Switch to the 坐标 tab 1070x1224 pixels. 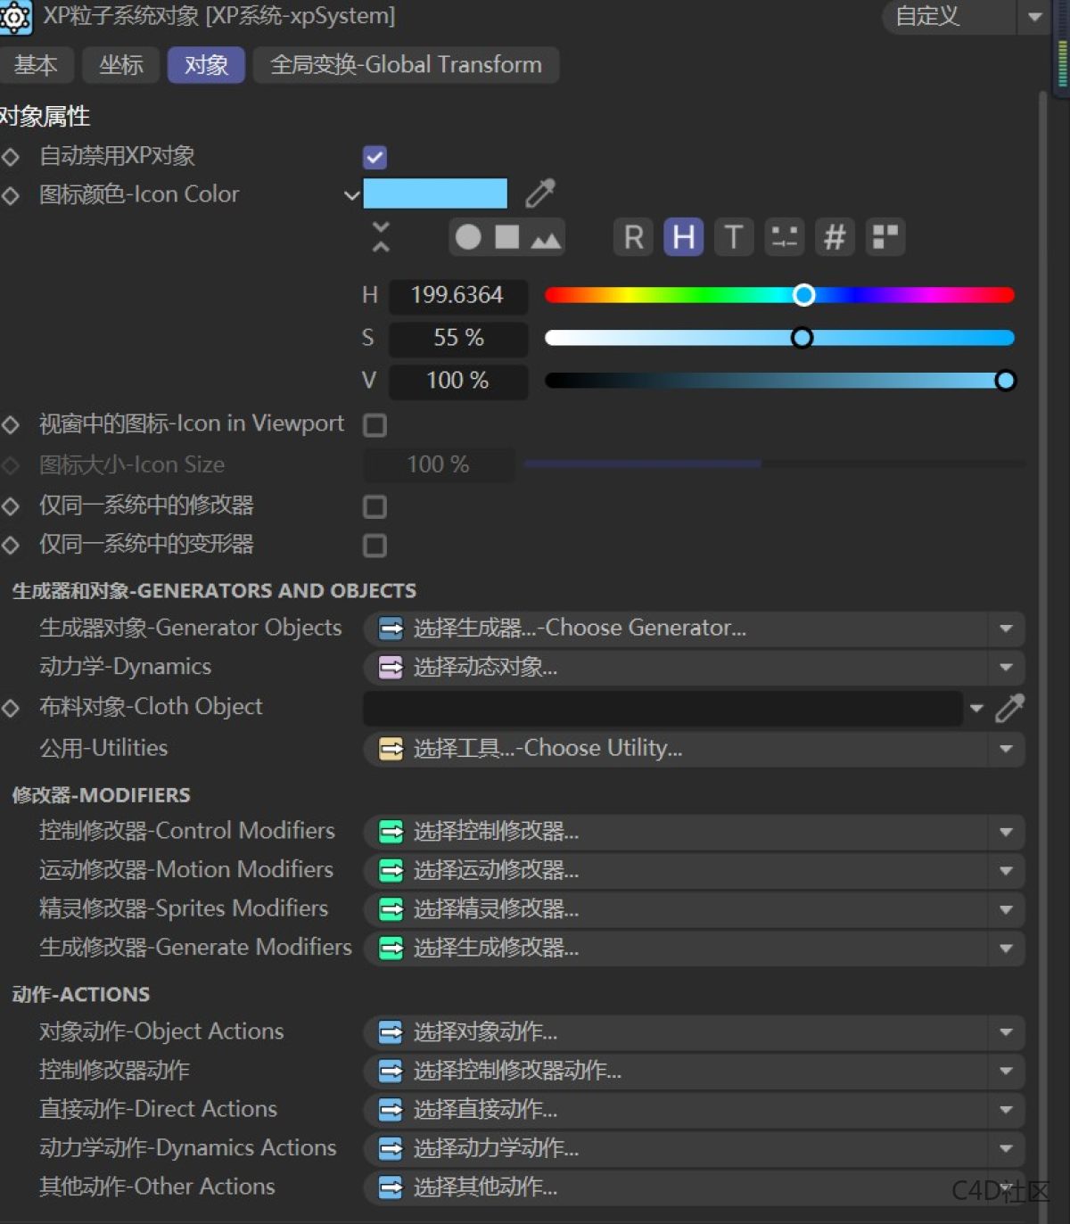(120, 64)
